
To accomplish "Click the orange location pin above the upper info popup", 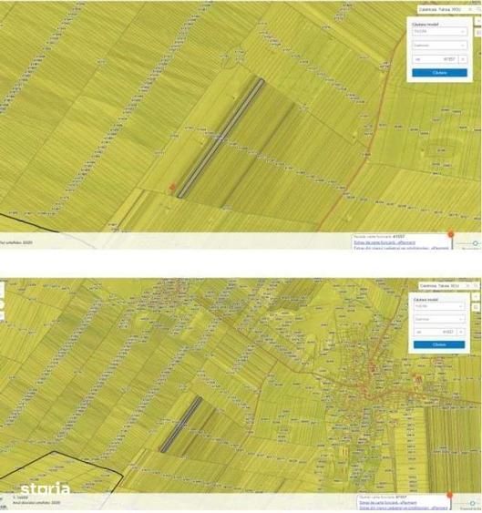I will [x=451, y=234].
